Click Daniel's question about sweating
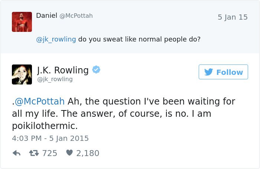This screenshot has width=260, height=169. pyautogui.click(x=139, y=39)
